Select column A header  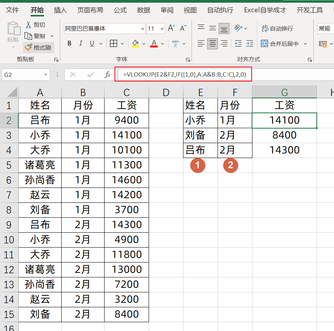click(40, 92)
